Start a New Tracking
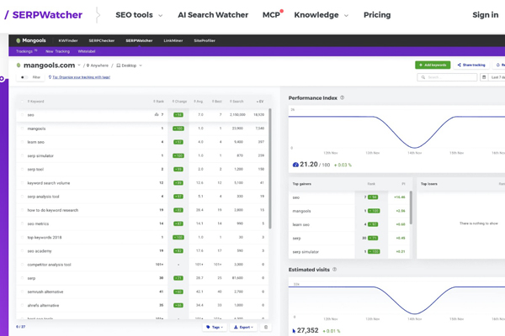Screen dimensions: 505x336 [x=57, y=51]
